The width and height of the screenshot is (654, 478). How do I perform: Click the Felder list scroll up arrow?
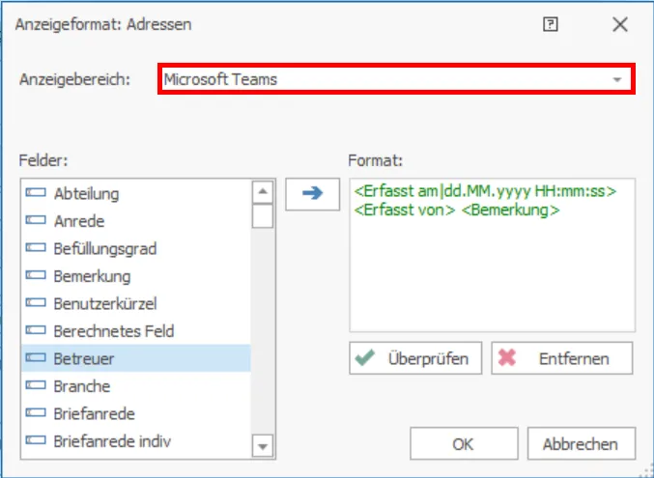263,192
